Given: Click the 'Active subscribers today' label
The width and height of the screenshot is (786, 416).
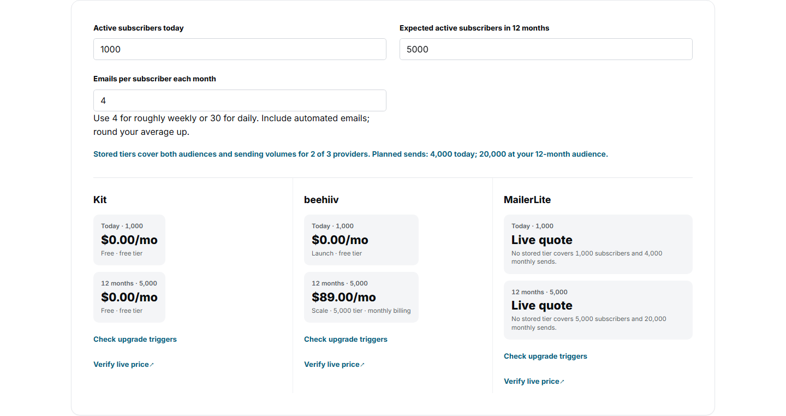Looking at the screenshot, I should click(x=139, y=28).
